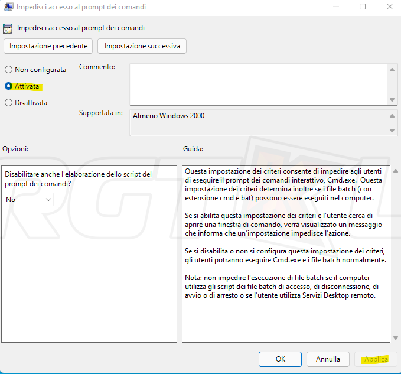The width and height of the screenshot is (401, 374).
Task: Choose the 'Disattivata' radio option
Action: tap(9, 103)
